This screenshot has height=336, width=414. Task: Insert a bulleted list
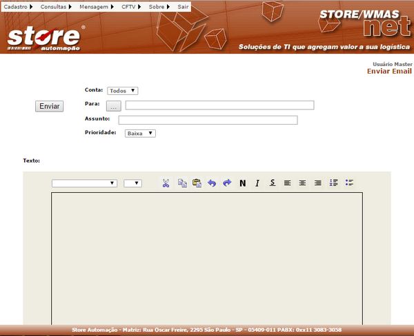(x=349, y=182)
